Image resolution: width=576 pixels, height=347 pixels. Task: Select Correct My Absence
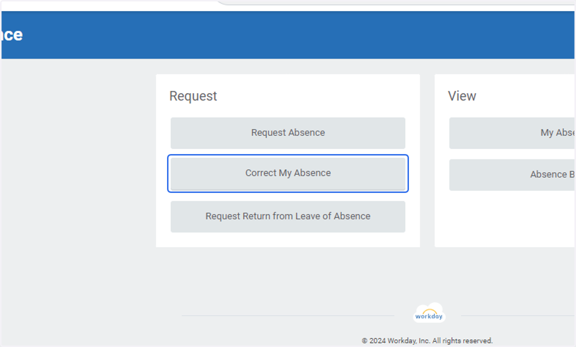pos(288,173)
